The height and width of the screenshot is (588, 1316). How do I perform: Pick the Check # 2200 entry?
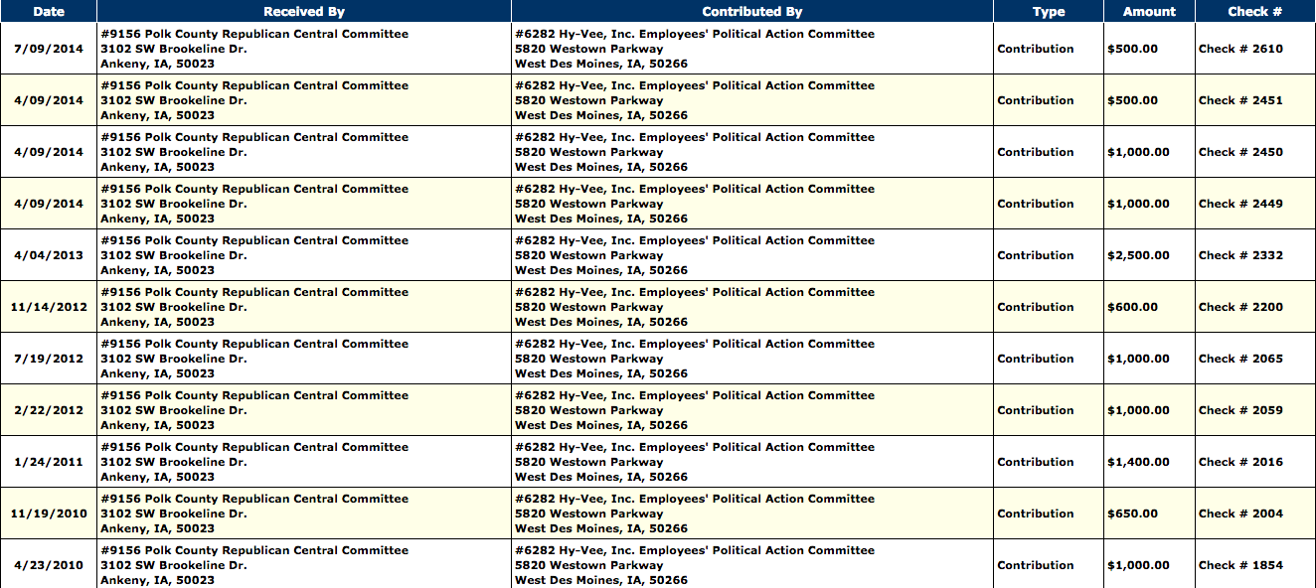[x=1240, y=307]
